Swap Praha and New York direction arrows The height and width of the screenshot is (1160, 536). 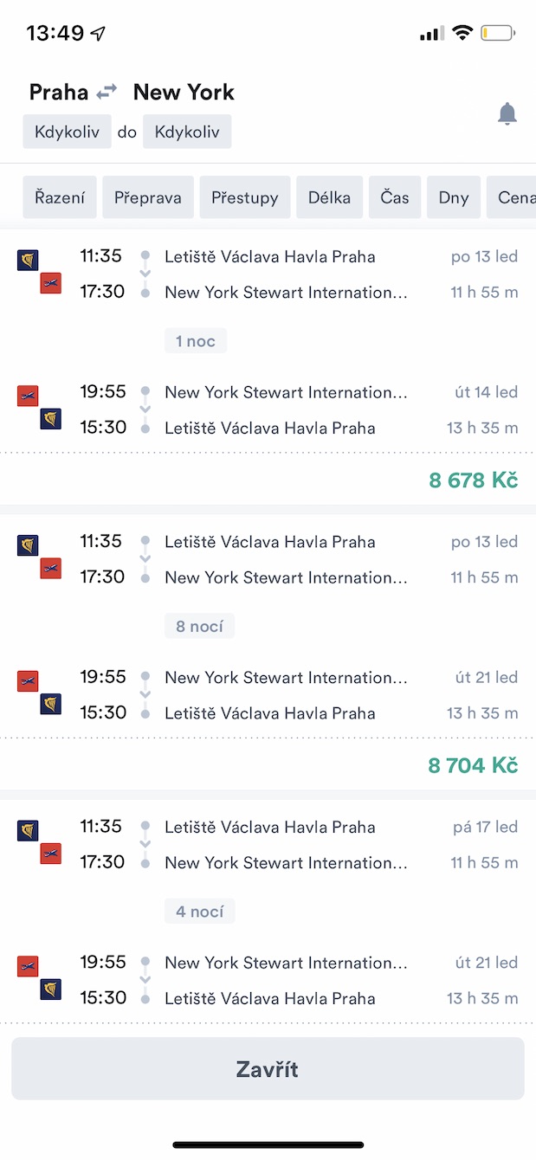(107, 91)
